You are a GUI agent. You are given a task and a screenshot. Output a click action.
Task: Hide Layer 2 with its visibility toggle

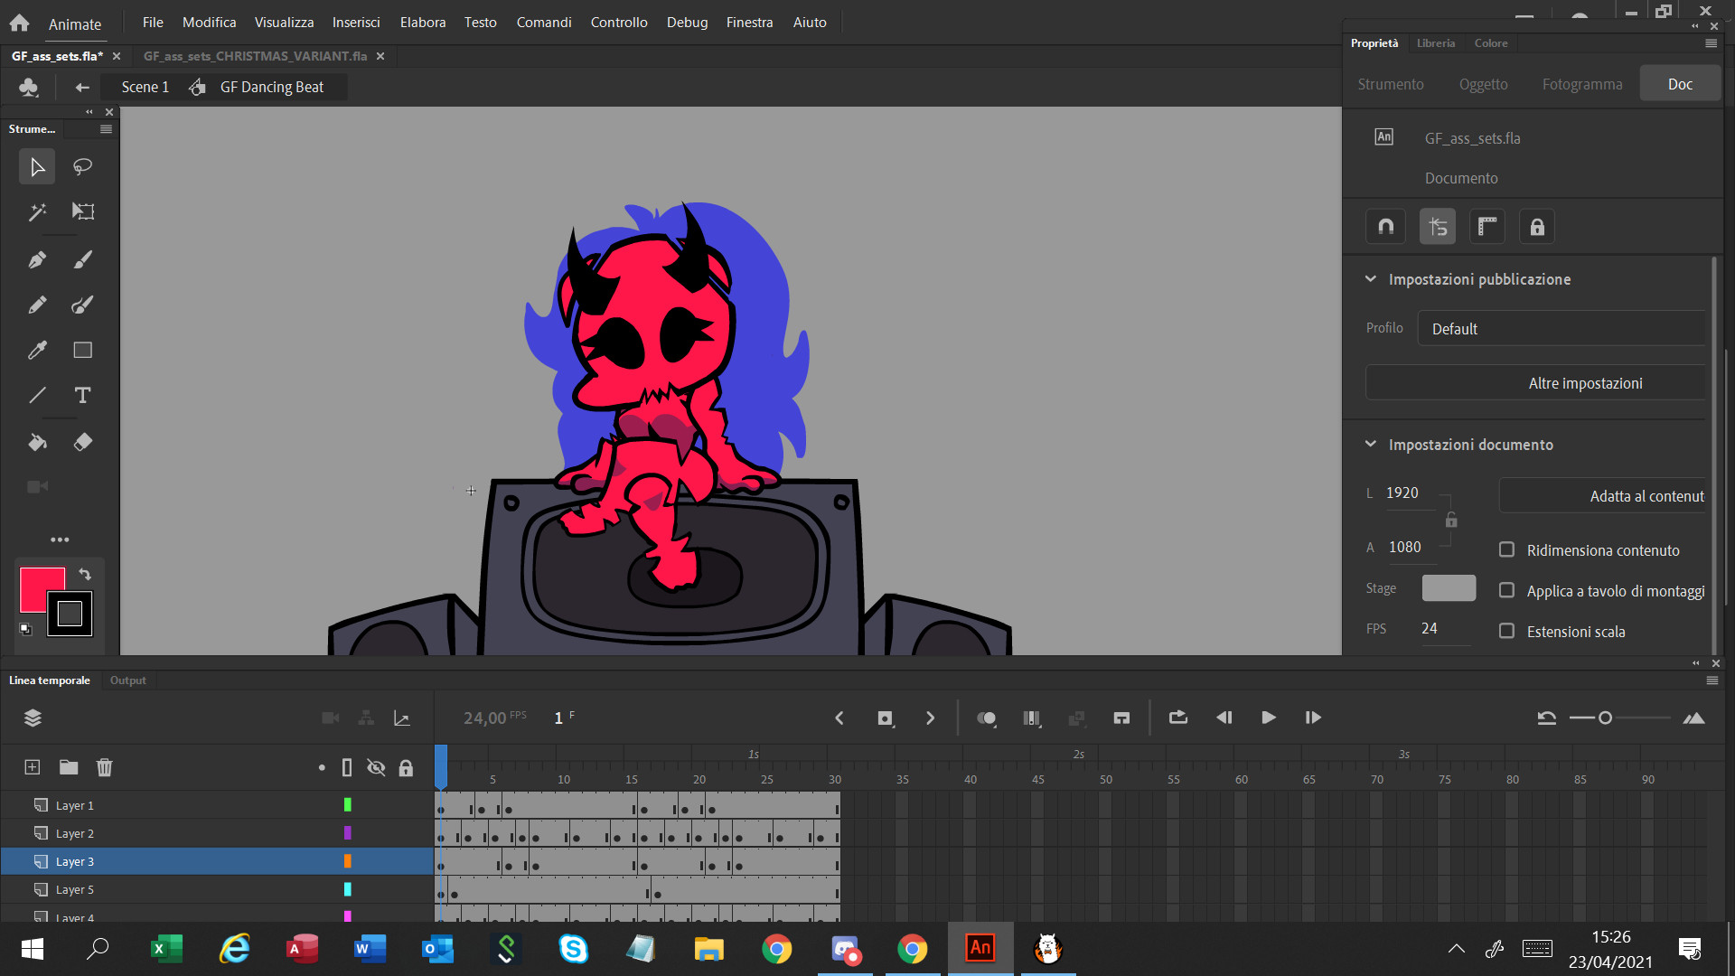click(x=376, y=832)
